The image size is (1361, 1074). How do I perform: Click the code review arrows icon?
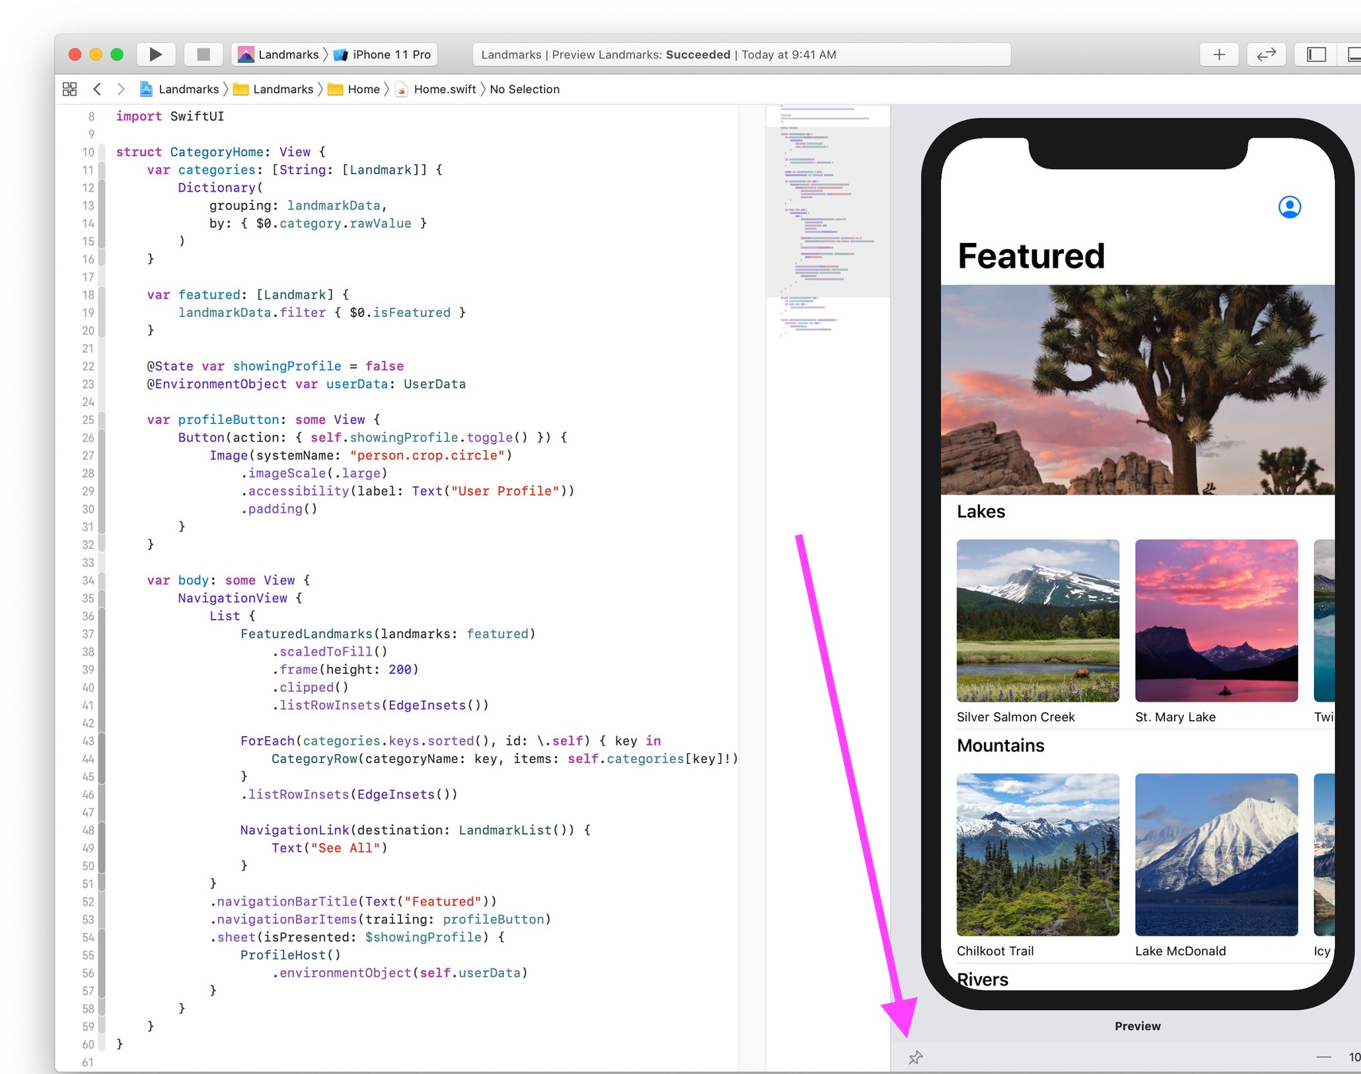point(1266,55)
